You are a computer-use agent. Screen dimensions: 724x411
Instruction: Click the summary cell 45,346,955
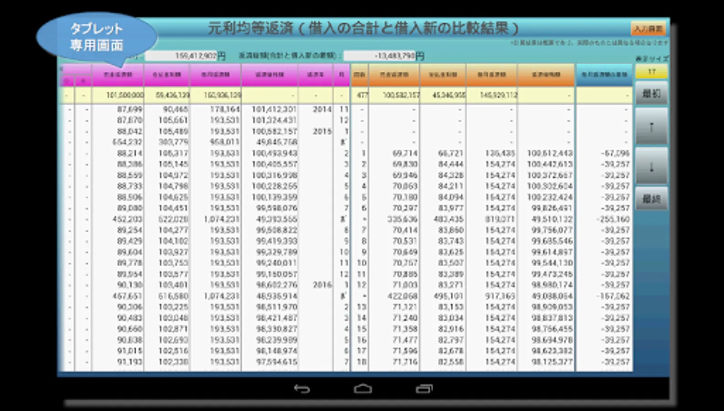click(x=443, y=95)
